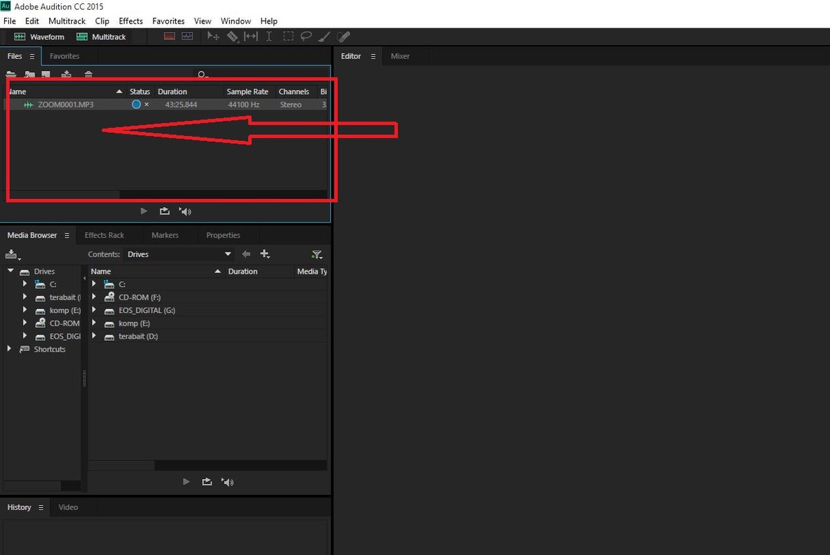This screenshot has width=830, height=555.
Task: Open the Window menu
Action: (235, 21)
